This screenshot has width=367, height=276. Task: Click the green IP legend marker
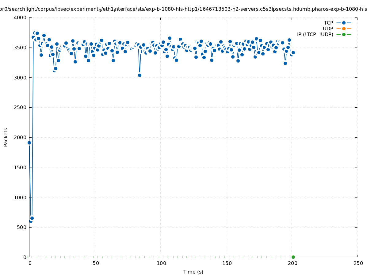(x=344, y=34)
